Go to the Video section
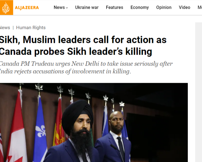Viewport: 202px width, 162px height. click(x=185, y=7)
